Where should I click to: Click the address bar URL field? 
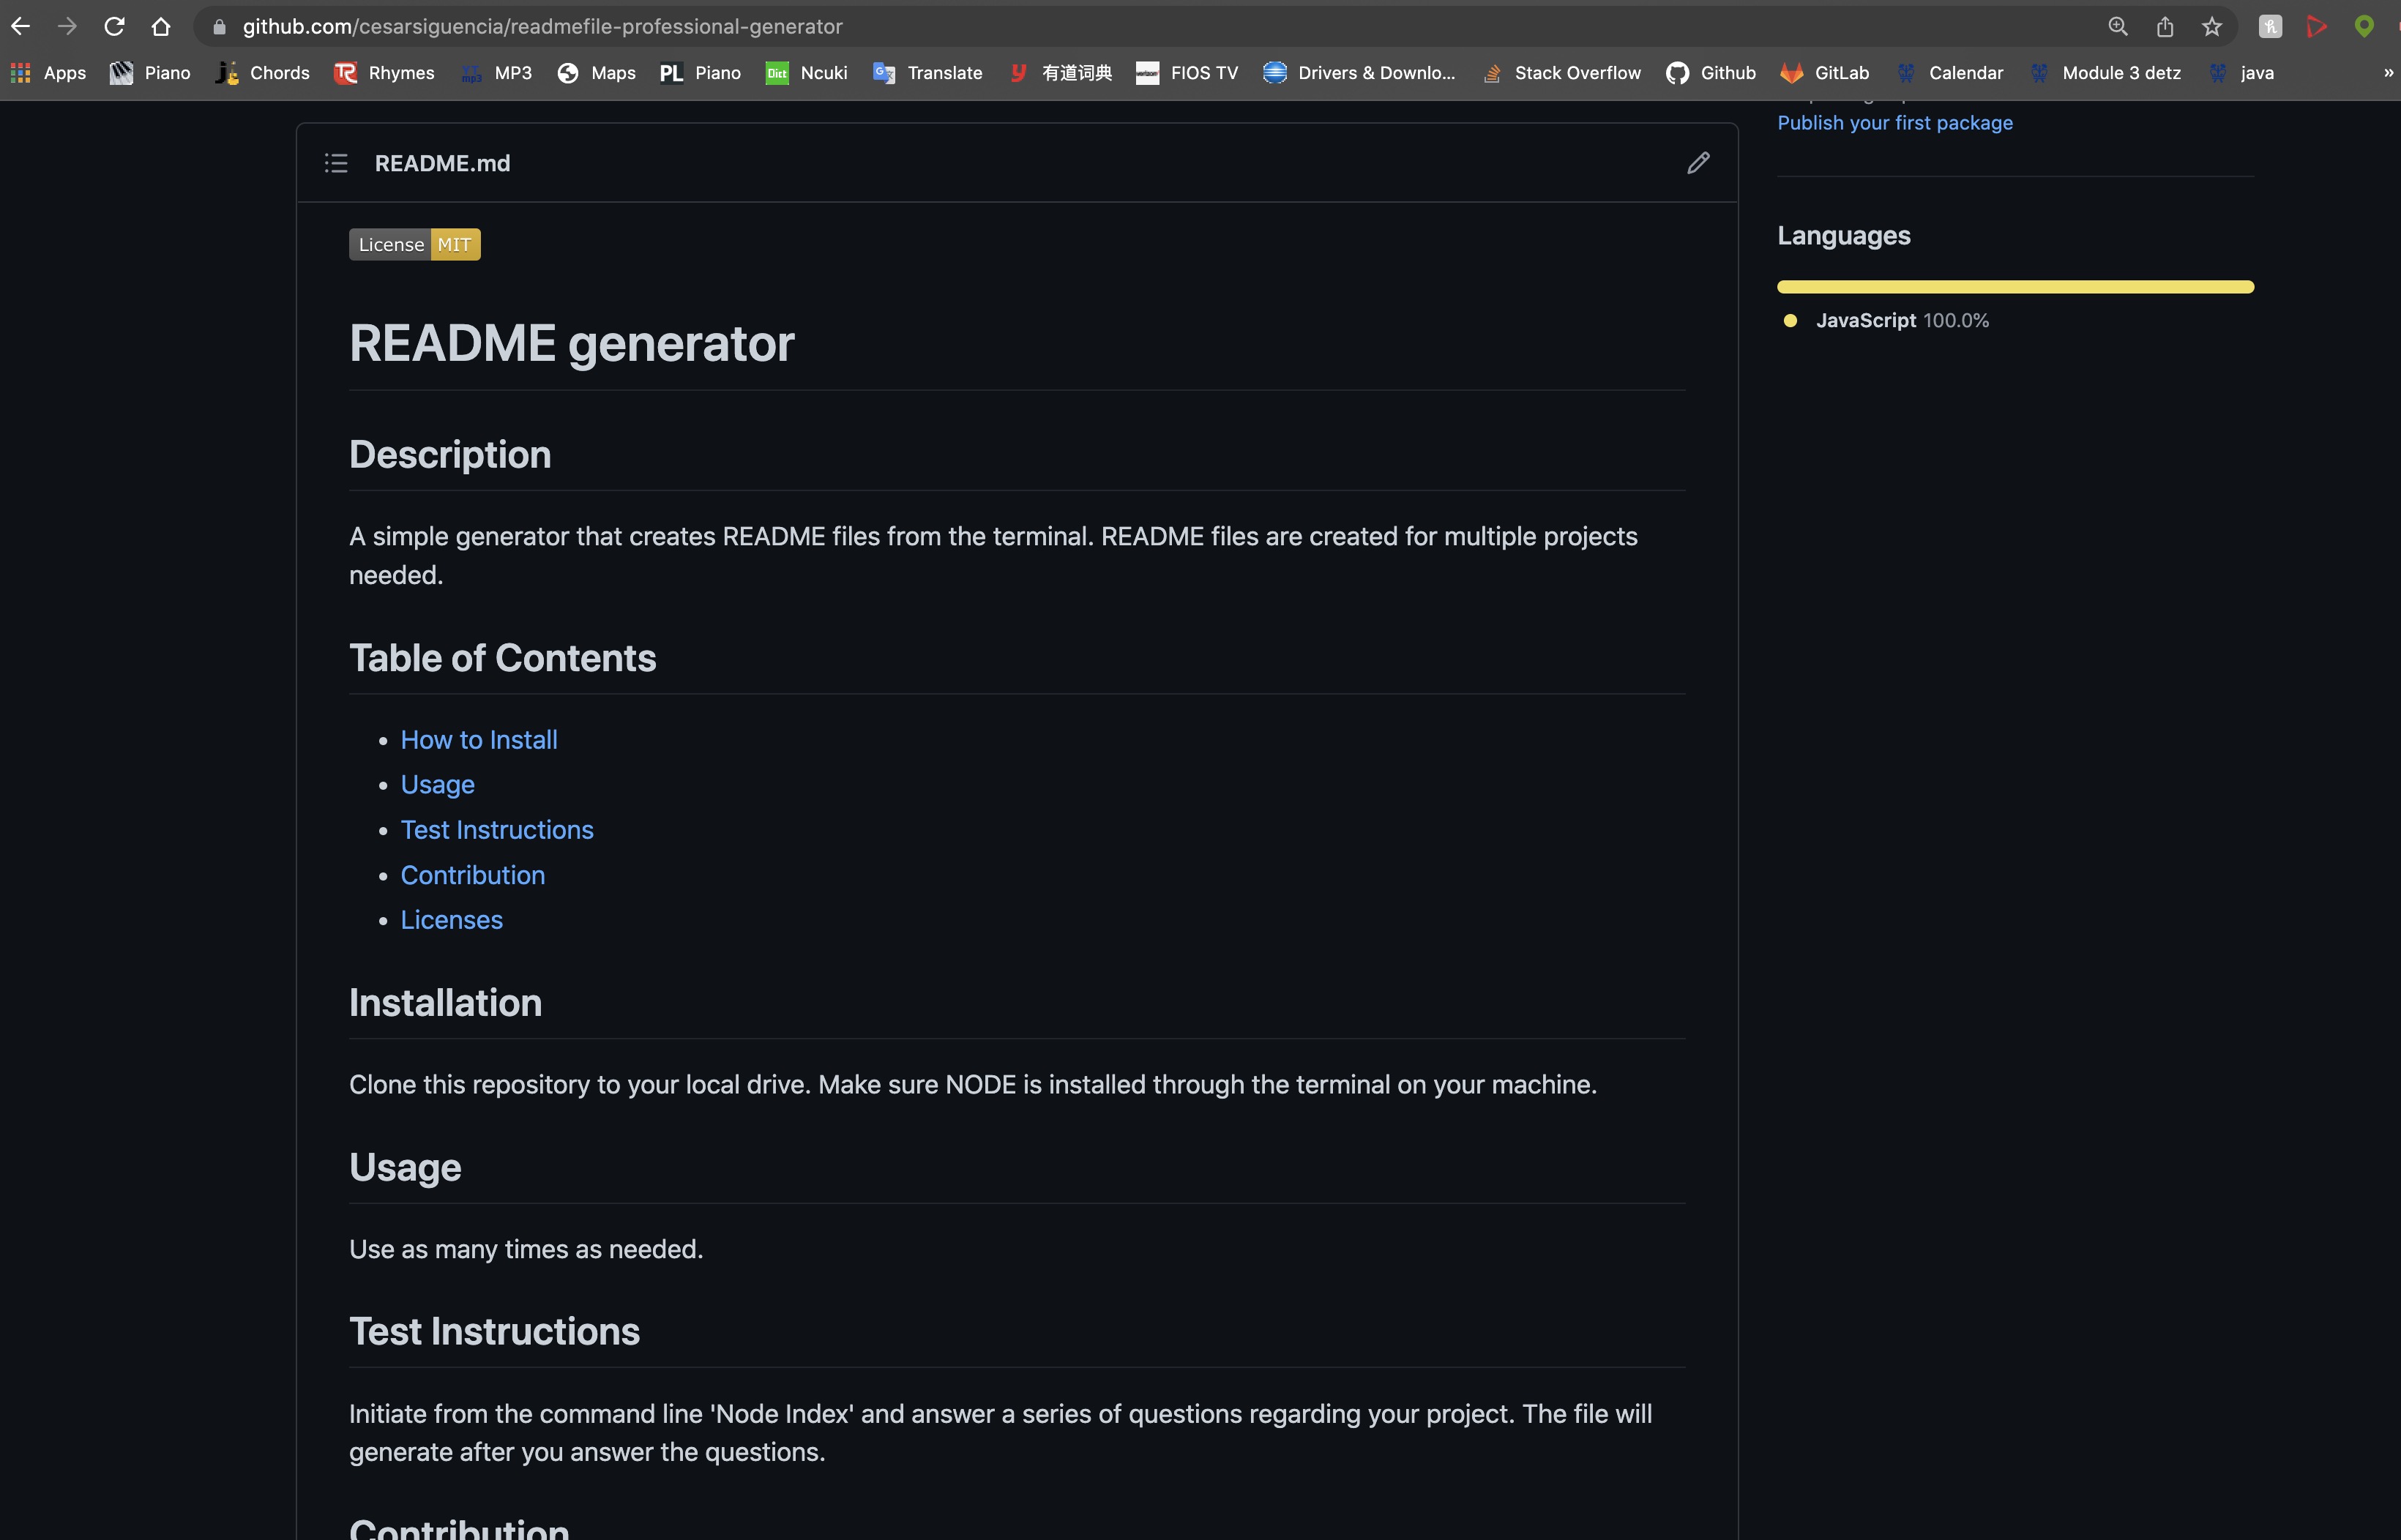[900, 26]
